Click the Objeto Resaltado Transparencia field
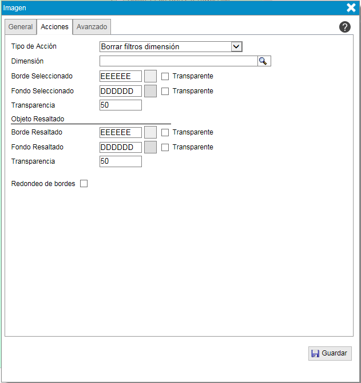Viewport: 361px width, 383px height. click(120, 162)
